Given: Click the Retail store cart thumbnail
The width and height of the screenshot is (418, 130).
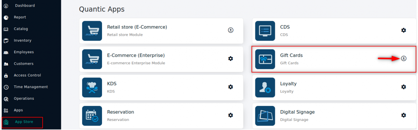Looking at the screenshot, I should pyautogui.click(x=92, y=31).
